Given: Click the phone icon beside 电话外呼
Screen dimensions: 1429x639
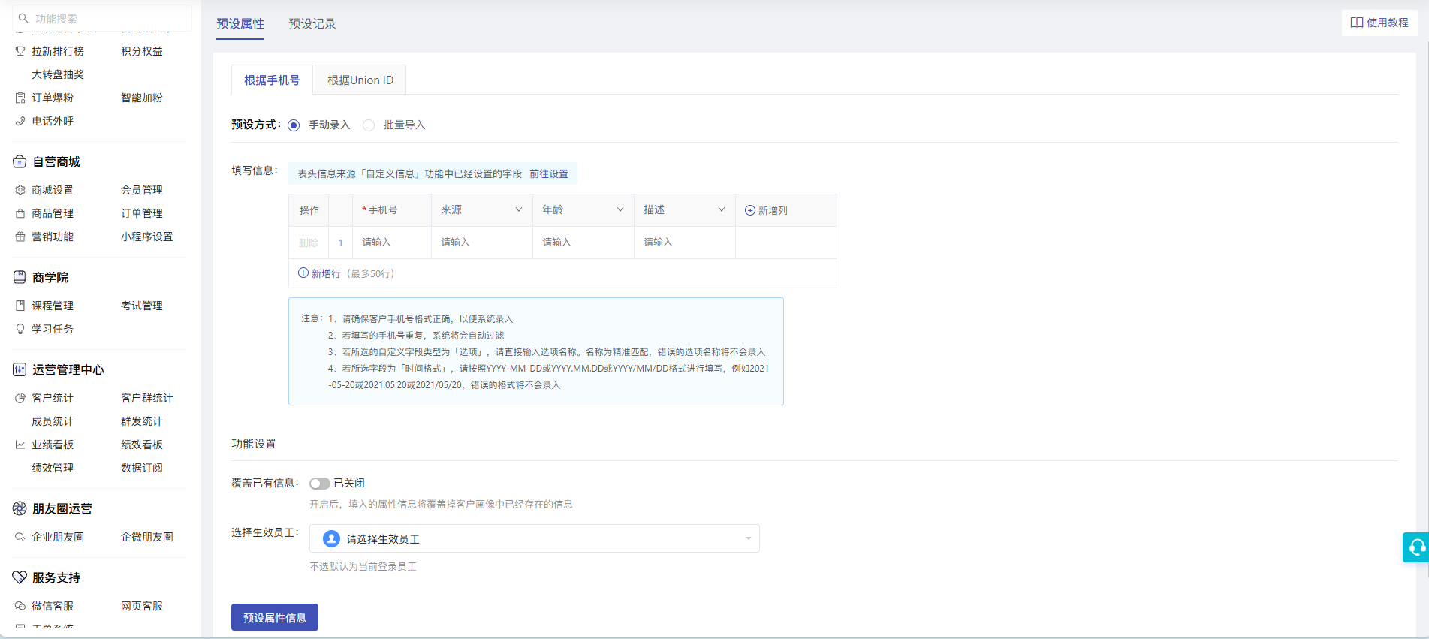Looking at the screenshot, I should tap(20, 121).
